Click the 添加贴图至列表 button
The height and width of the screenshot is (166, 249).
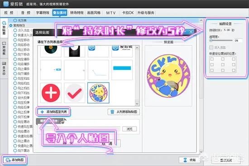(x=53, y=112)
